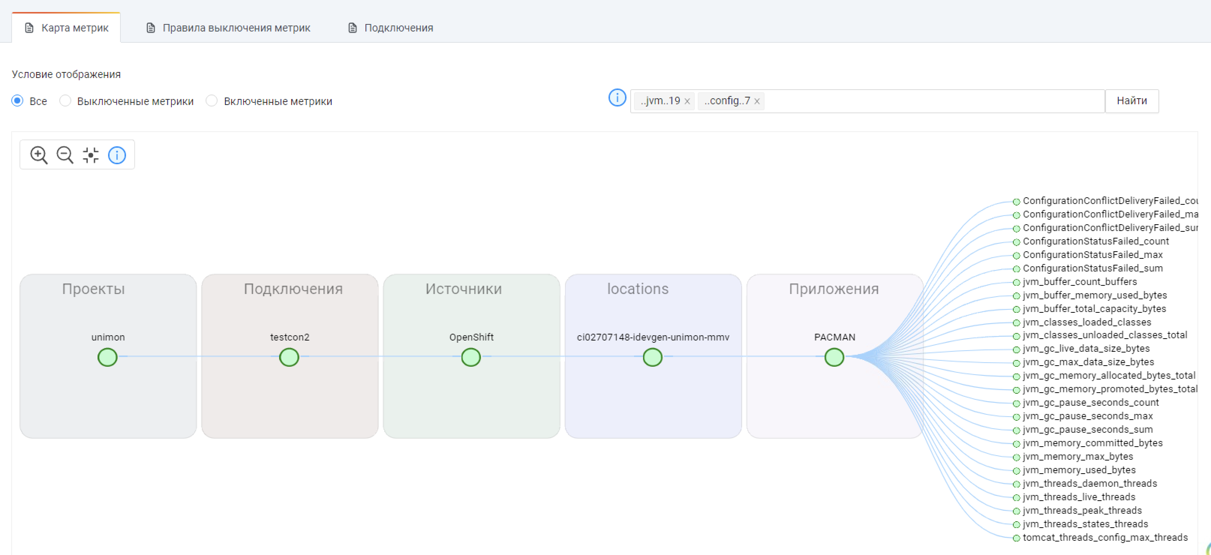Collapse the unimon project node
The image size is (1211, 555).
107,358
